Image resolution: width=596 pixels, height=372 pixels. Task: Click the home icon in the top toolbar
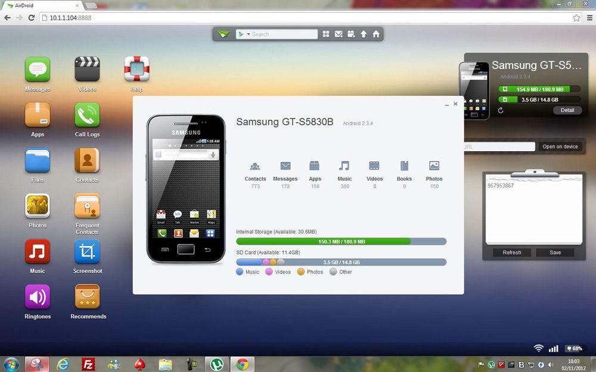[376, 35]
